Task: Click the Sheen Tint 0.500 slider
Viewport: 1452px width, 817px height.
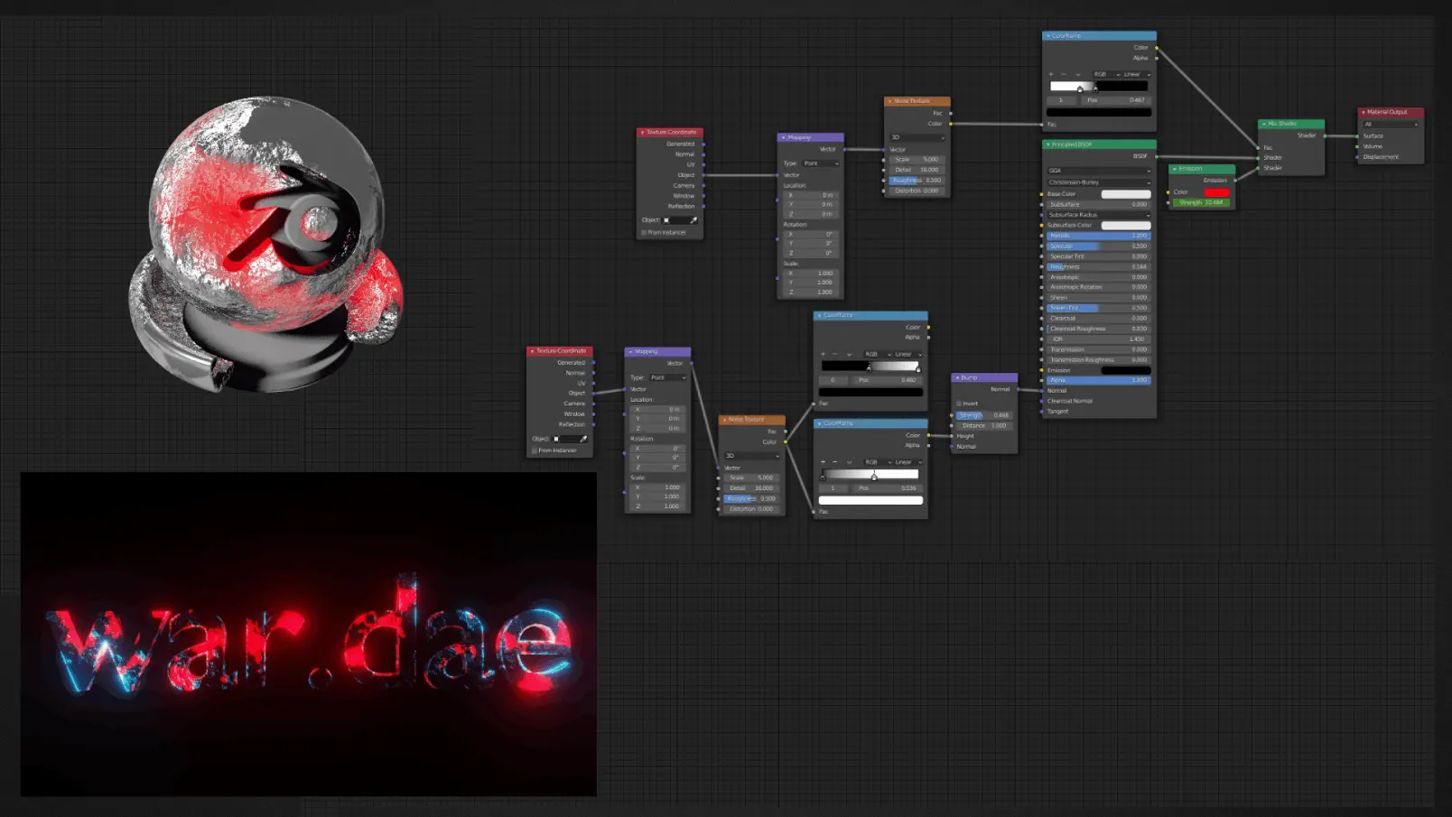Action: point(1099,308)
